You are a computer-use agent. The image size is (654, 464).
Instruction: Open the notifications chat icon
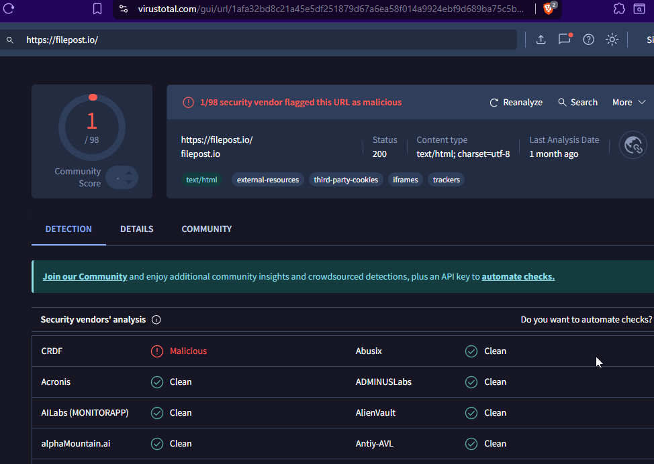(565, 39)
